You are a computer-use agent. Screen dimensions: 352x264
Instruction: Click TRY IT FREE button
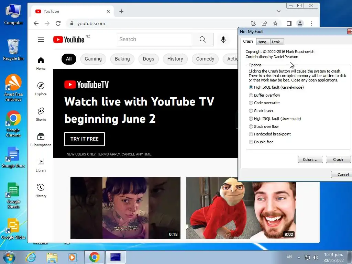pos(85,139)
